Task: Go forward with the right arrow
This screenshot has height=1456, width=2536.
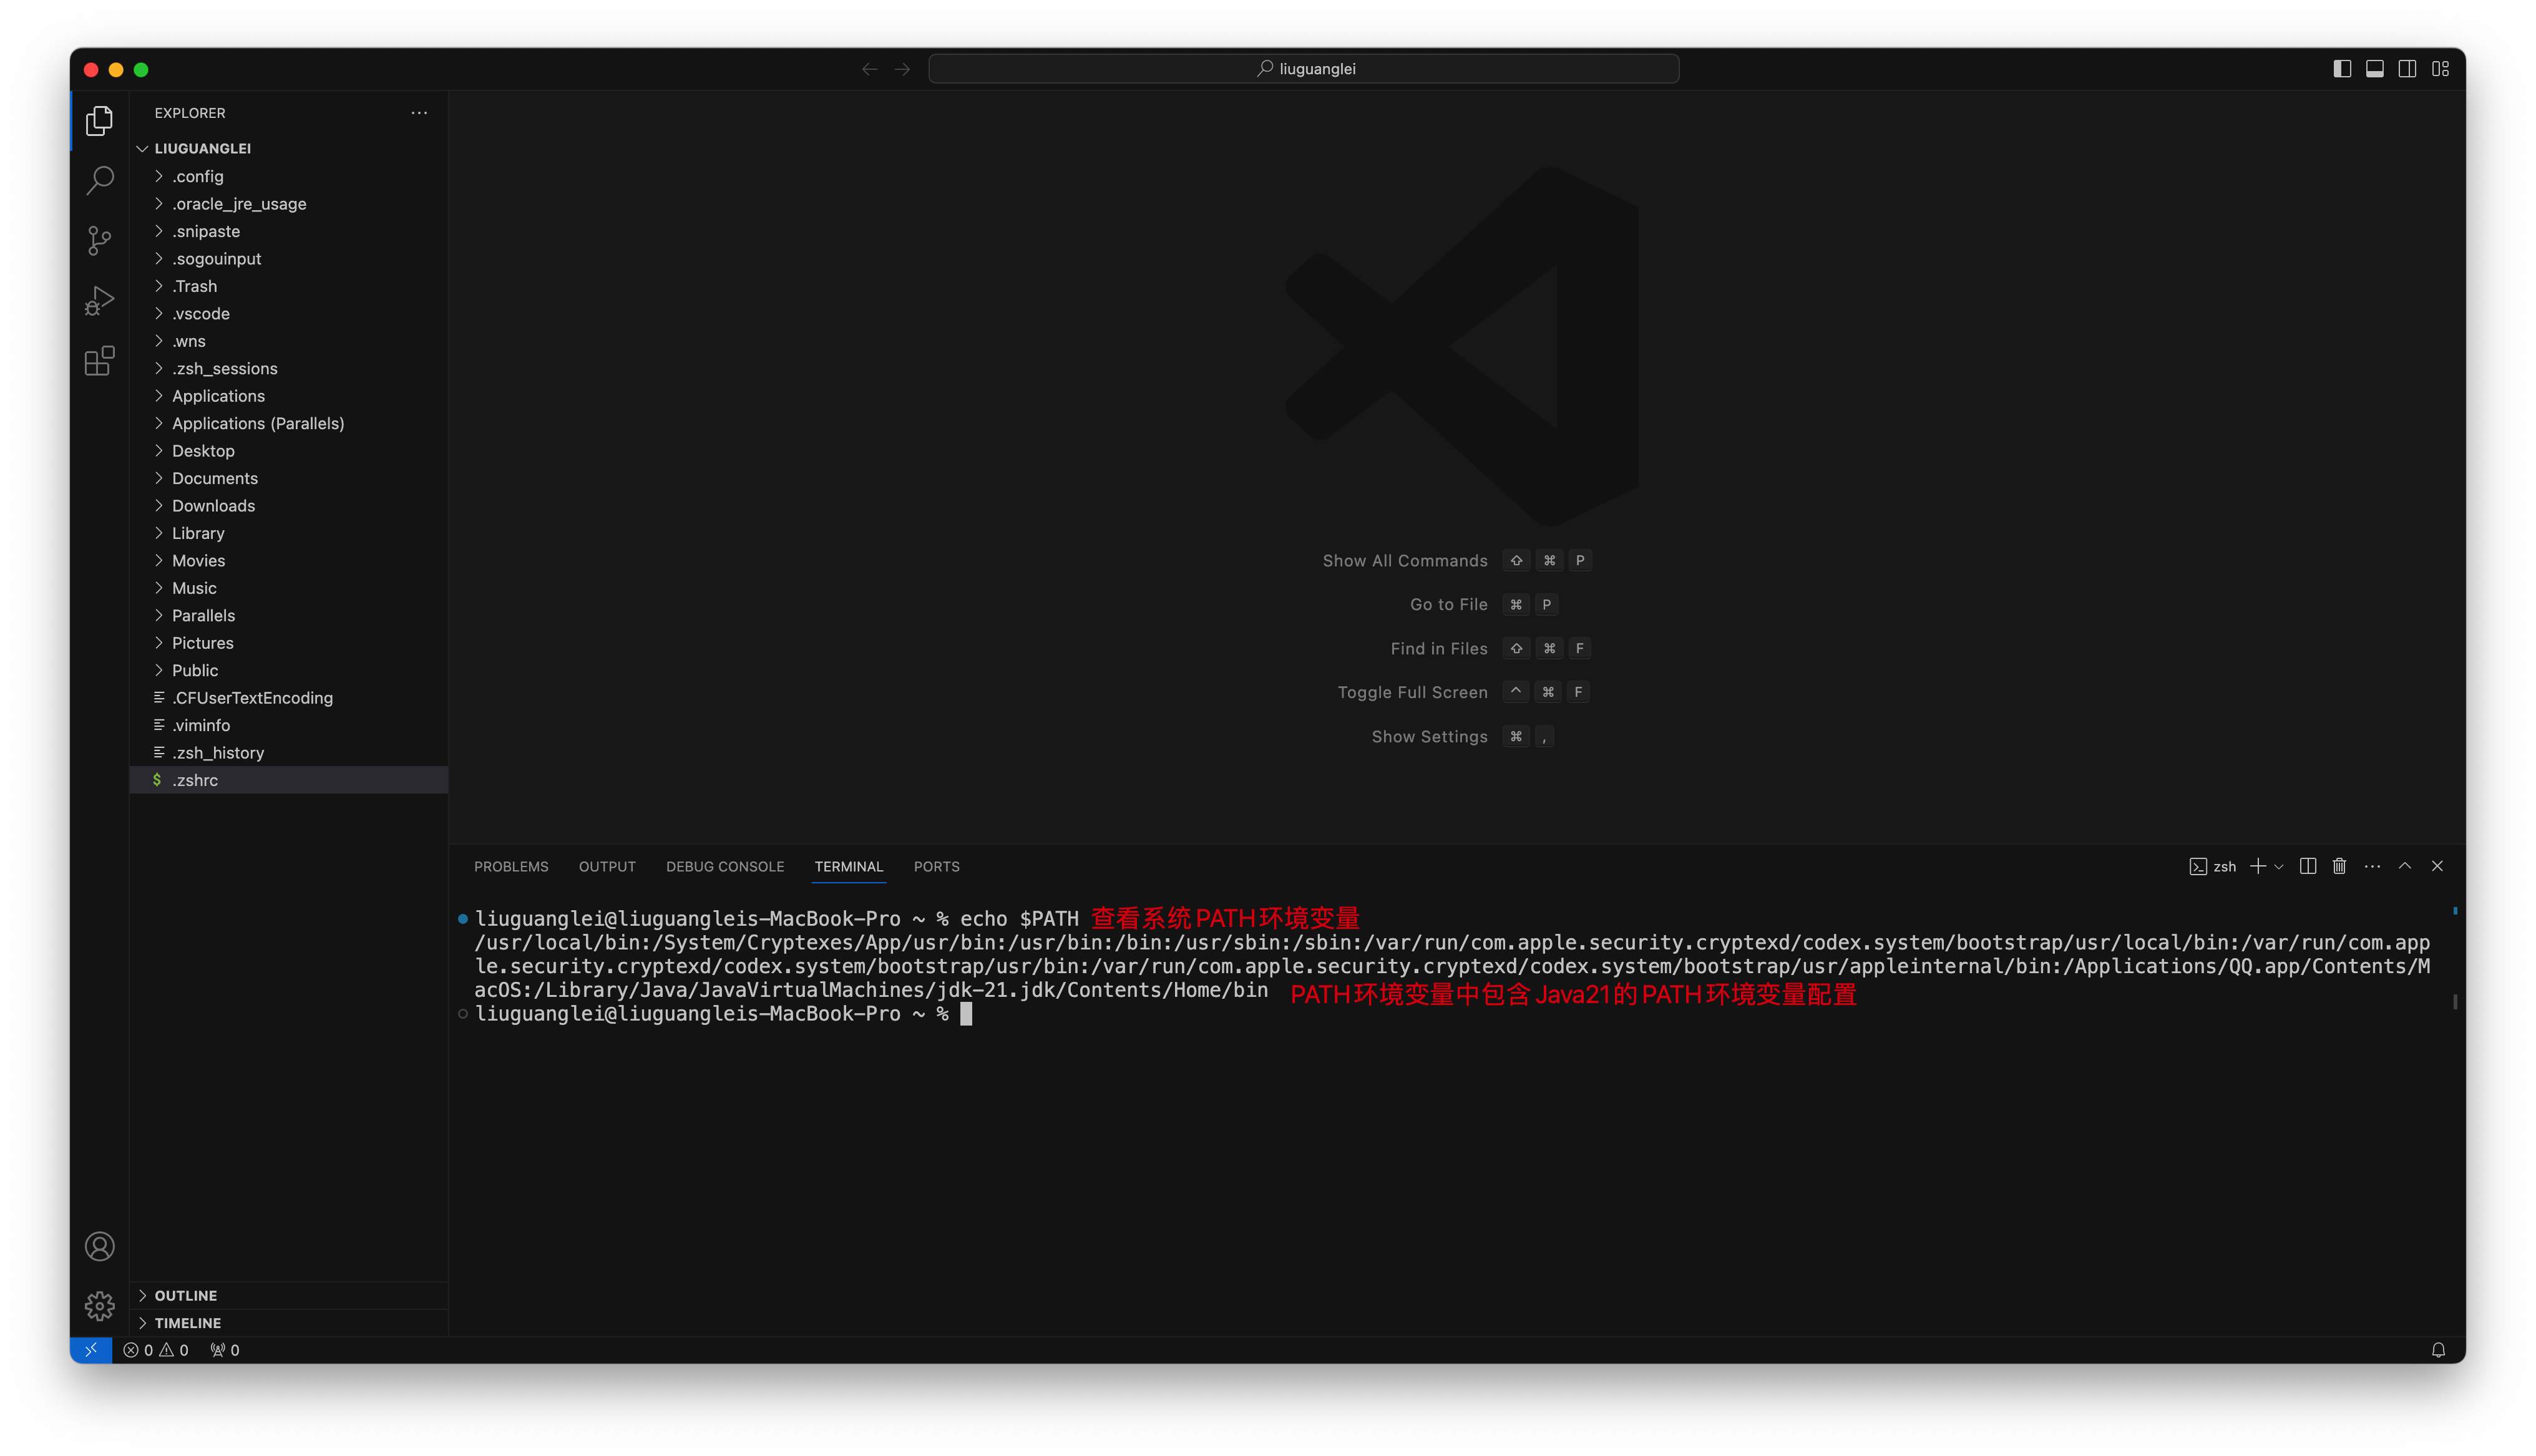Action: (x=902, y=69)
